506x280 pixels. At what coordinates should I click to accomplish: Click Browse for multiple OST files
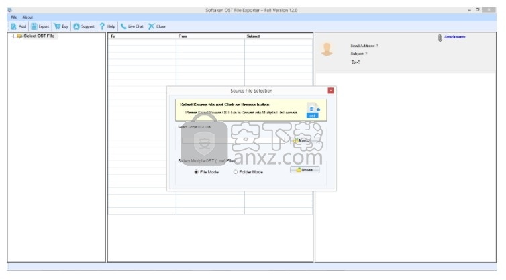pyautogui.click(x=305, y=170)
